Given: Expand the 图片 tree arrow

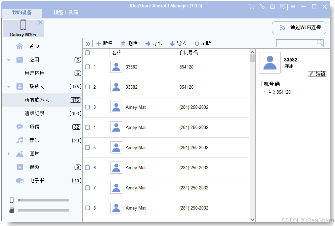Looking at the screenshot, I should pos(8,154).
